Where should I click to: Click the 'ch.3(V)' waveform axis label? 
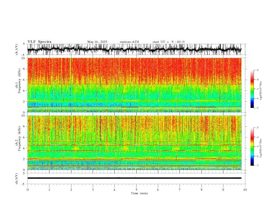17,179
